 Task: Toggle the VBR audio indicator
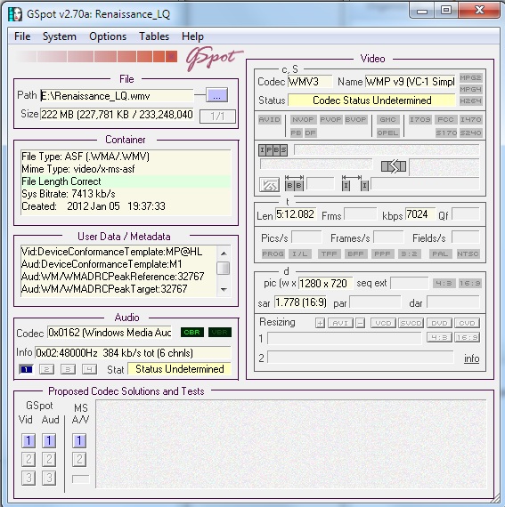point(220,332)
